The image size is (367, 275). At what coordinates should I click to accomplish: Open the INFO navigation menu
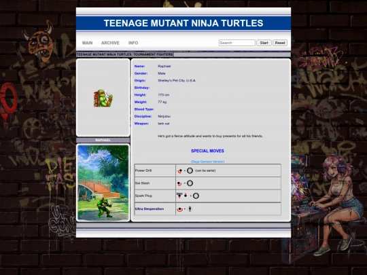[133, 43]
